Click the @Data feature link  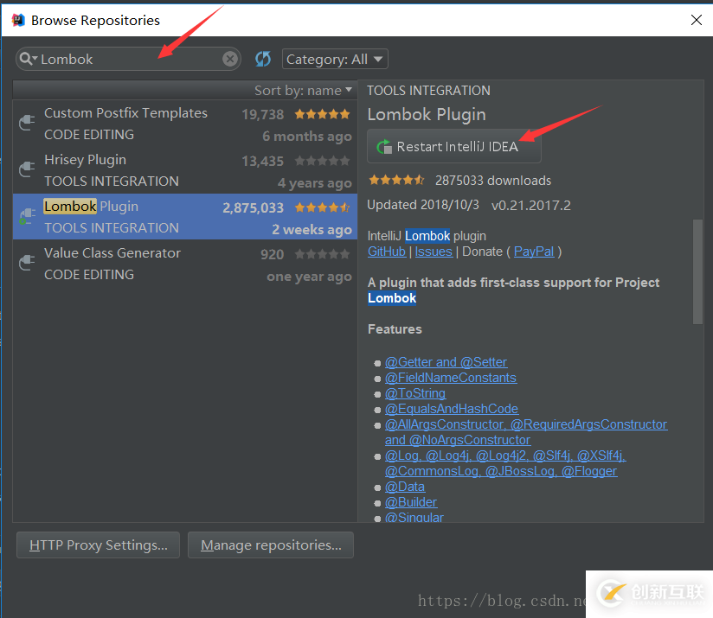[405, 487]
